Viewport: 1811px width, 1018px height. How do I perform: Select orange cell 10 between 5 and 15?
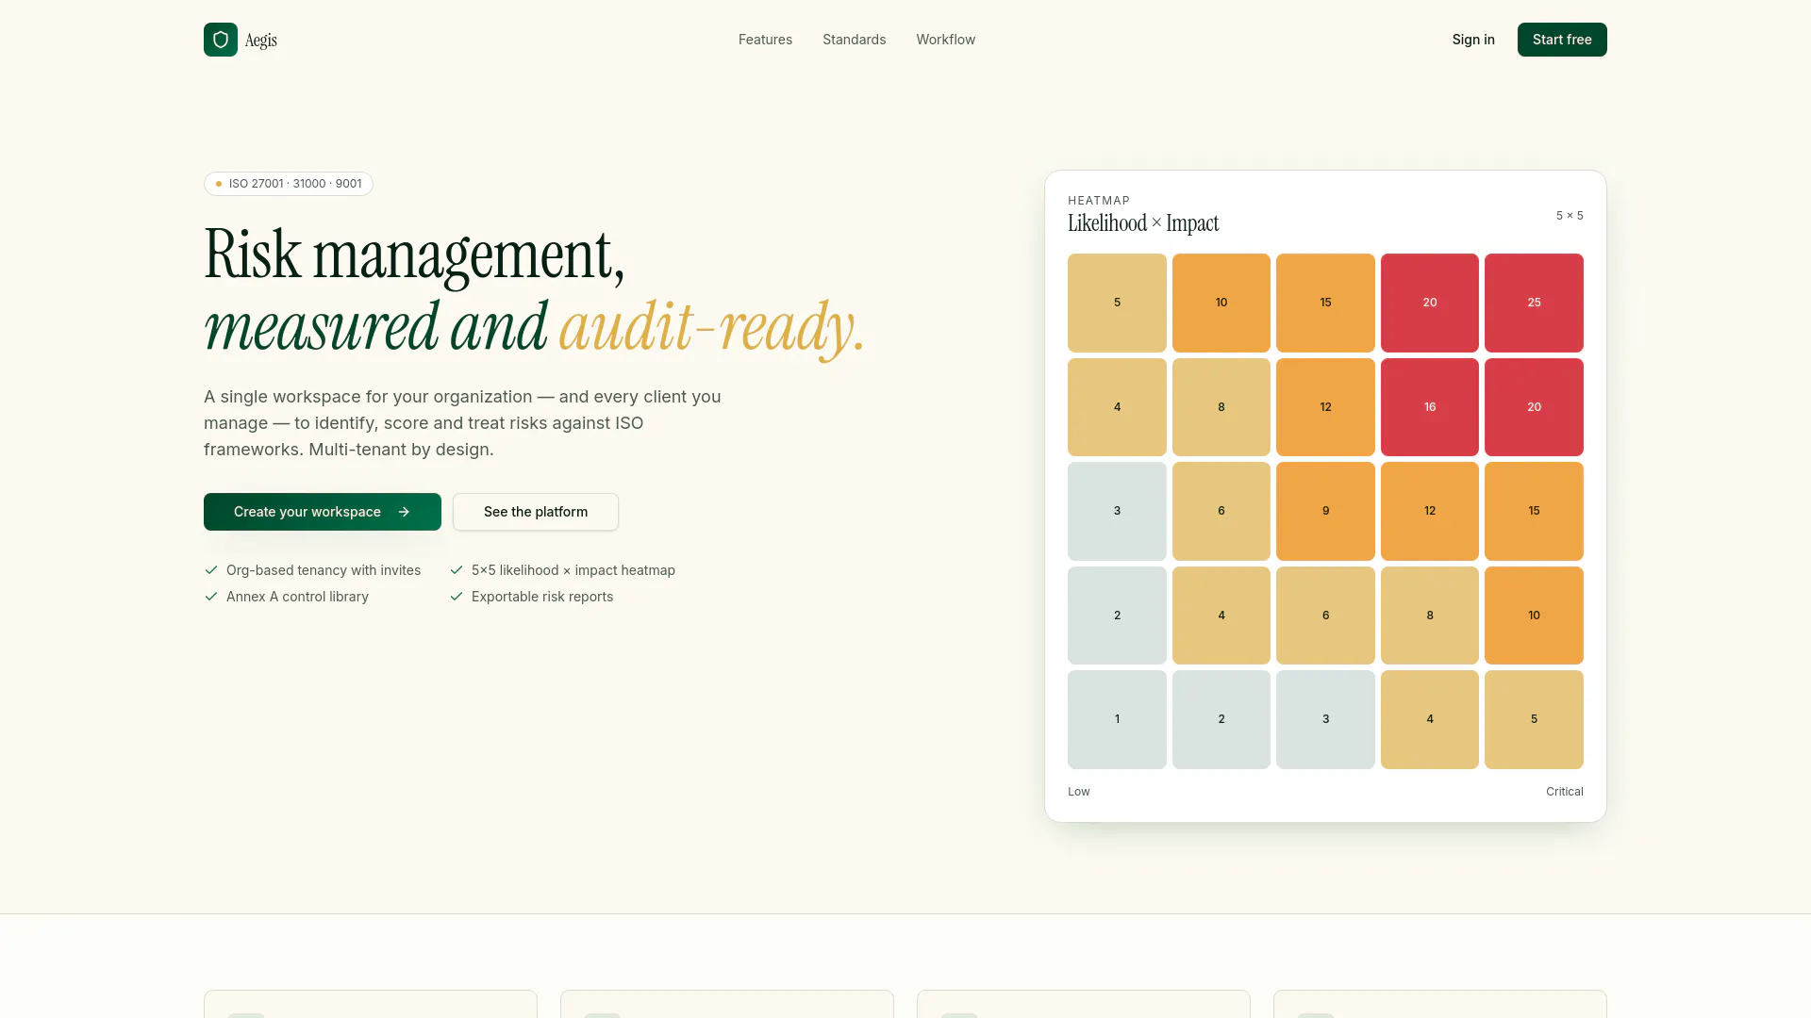click(x=1221, y=303)
